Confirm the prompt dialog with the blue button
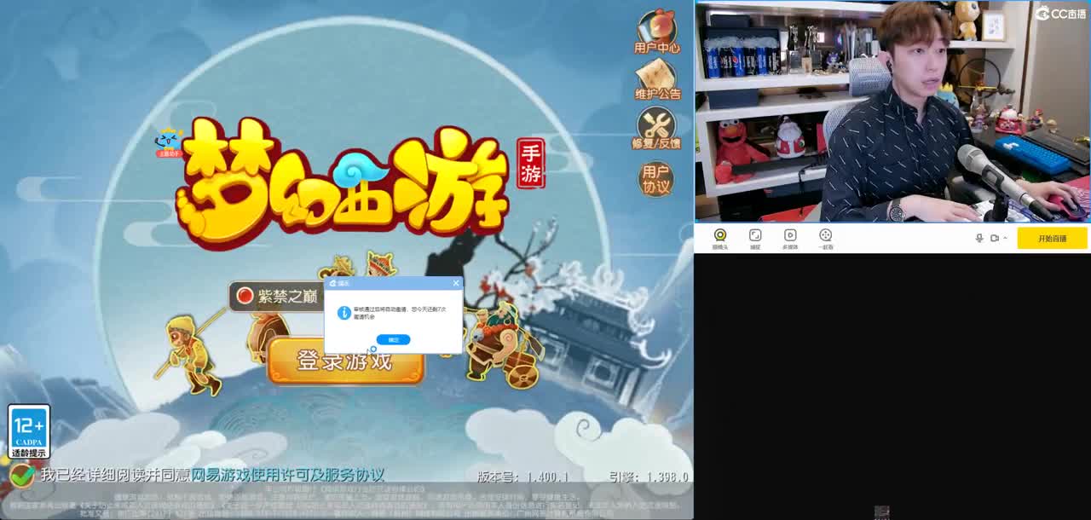The height and width of the screenshot is (520, 1091). (393, 339)
